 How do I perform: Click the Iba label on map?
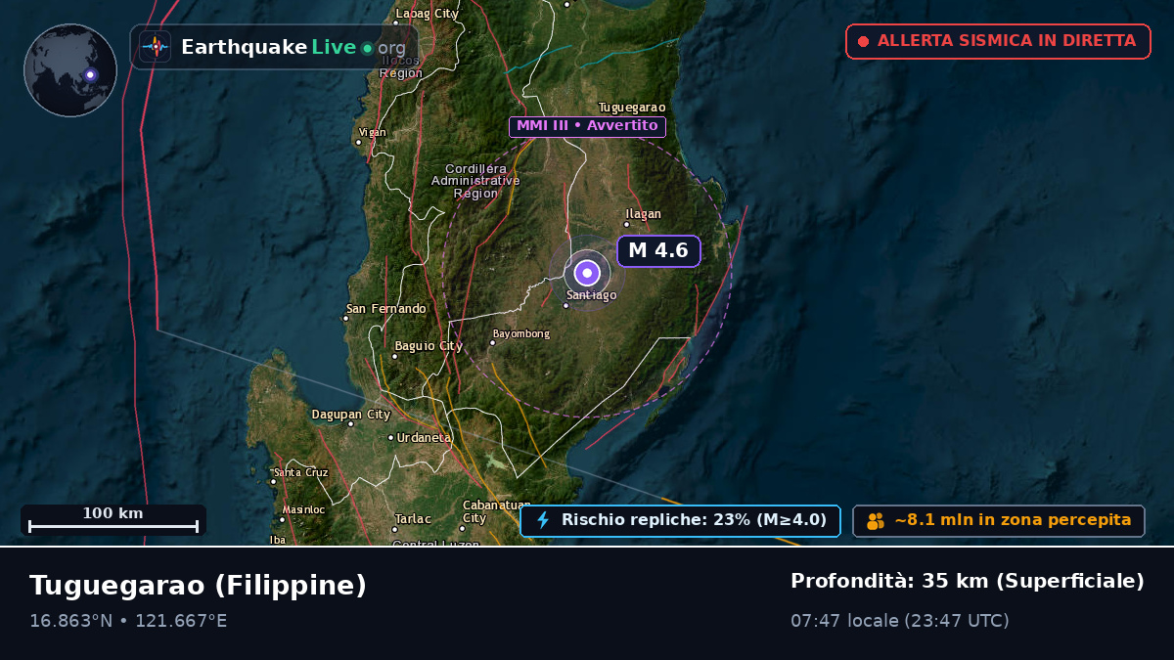(x=278, y=540)
